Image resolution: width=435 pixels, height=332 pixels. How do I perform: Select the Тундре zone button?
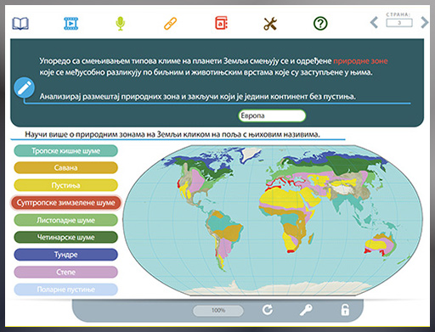pos(65,255)
